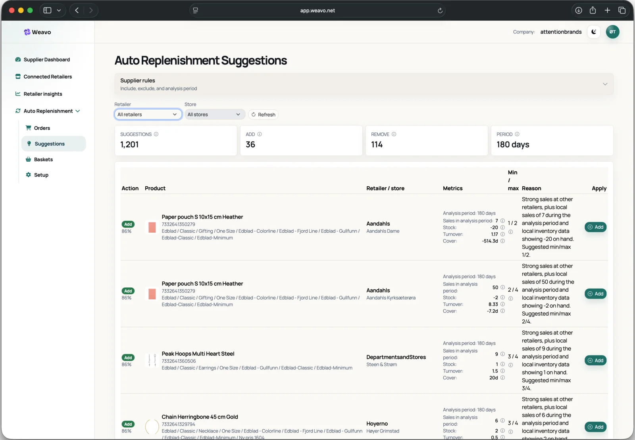The width and height of the screenshot is (635, 440).
Task: Open the tab group dropdown chevron
Action: (59, 11)
